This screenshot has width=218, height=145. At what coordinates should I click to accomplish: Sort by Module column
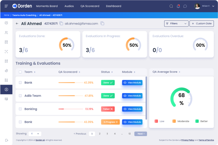tap(134, 72)
